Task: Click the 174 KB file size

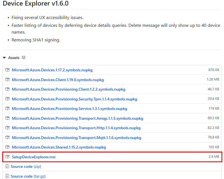Action: tap(214, 108)
